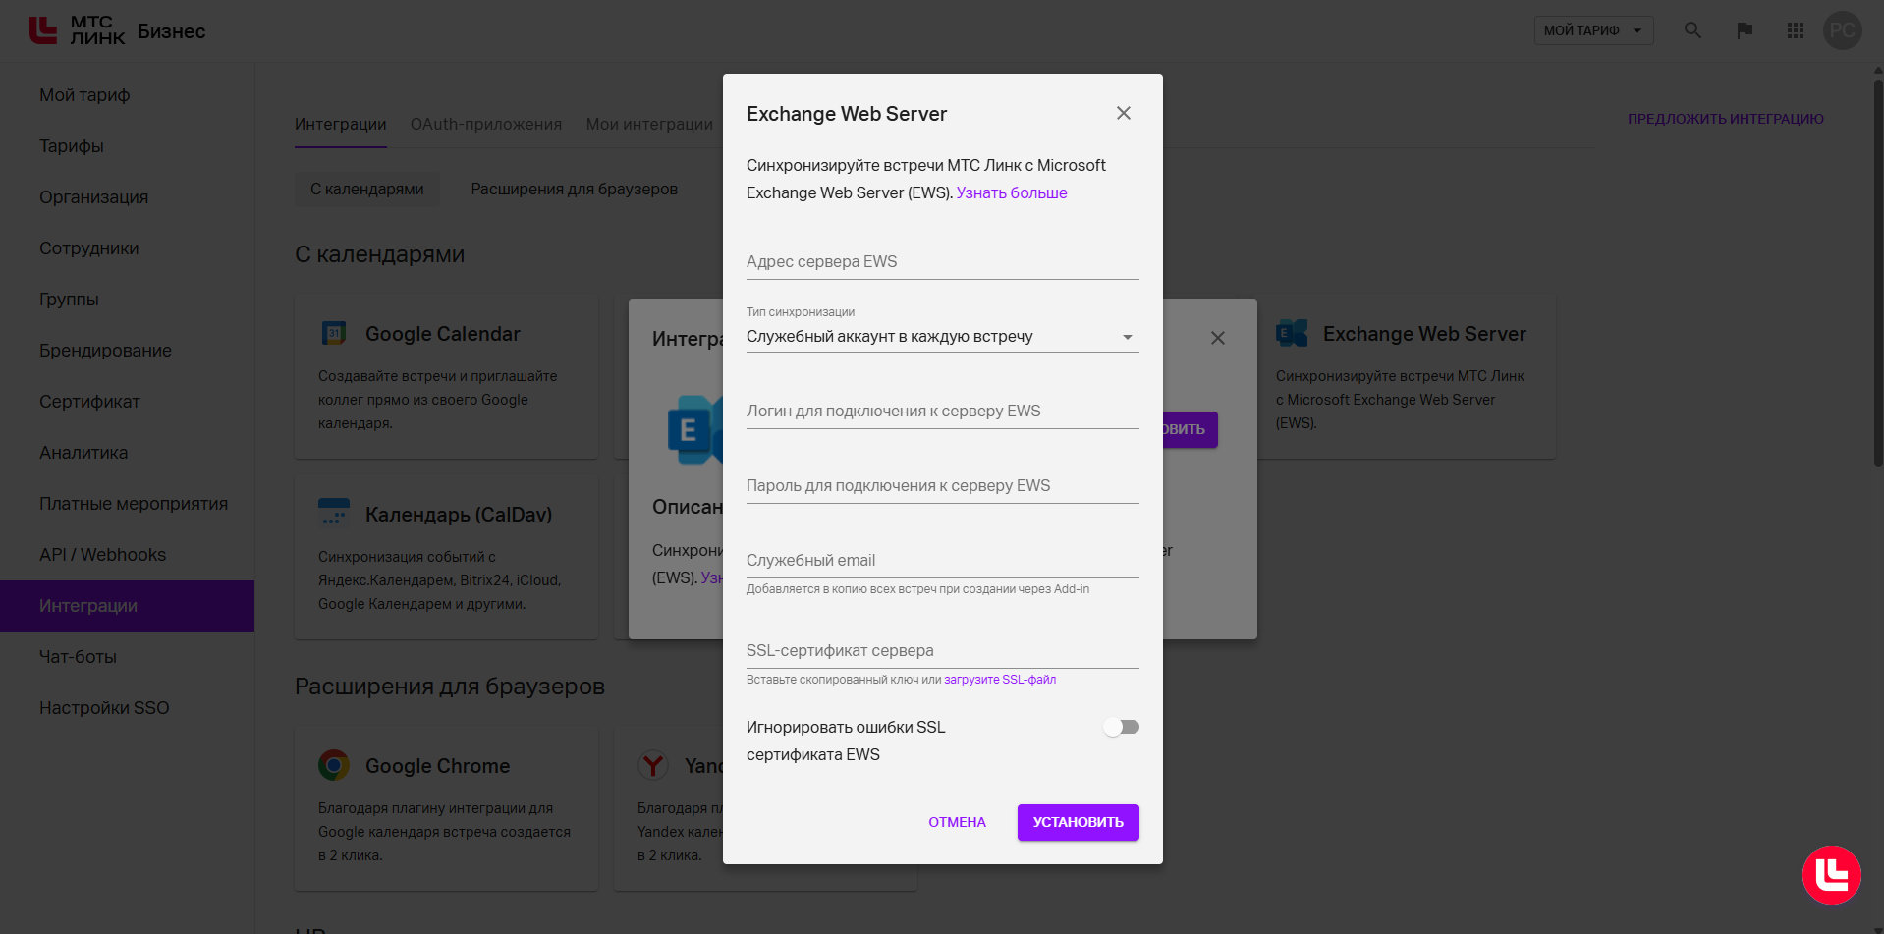Open Интеграции in sidebar
The height and width of the screenshot is (934, 1884).
pyautogui.click(x=127, y=606)
